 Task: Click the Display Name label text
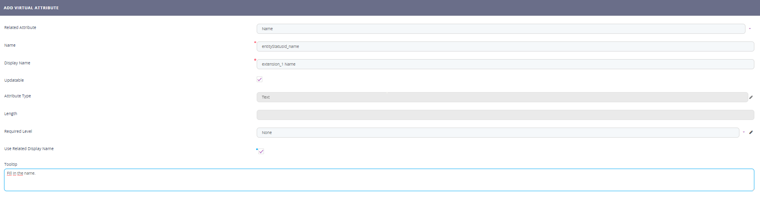point(17,63)
